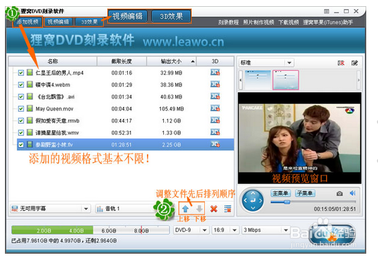Show next templates with right arrow
The width and height of the screenshot is (378, 258).
(x=359, y=80)
